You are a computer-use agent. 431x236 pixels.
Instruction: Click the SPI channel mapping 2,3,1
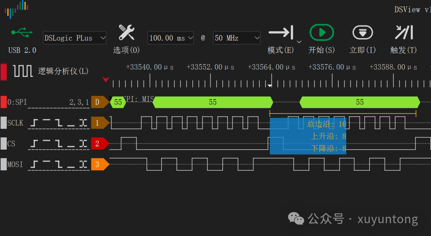click(79, 102)
